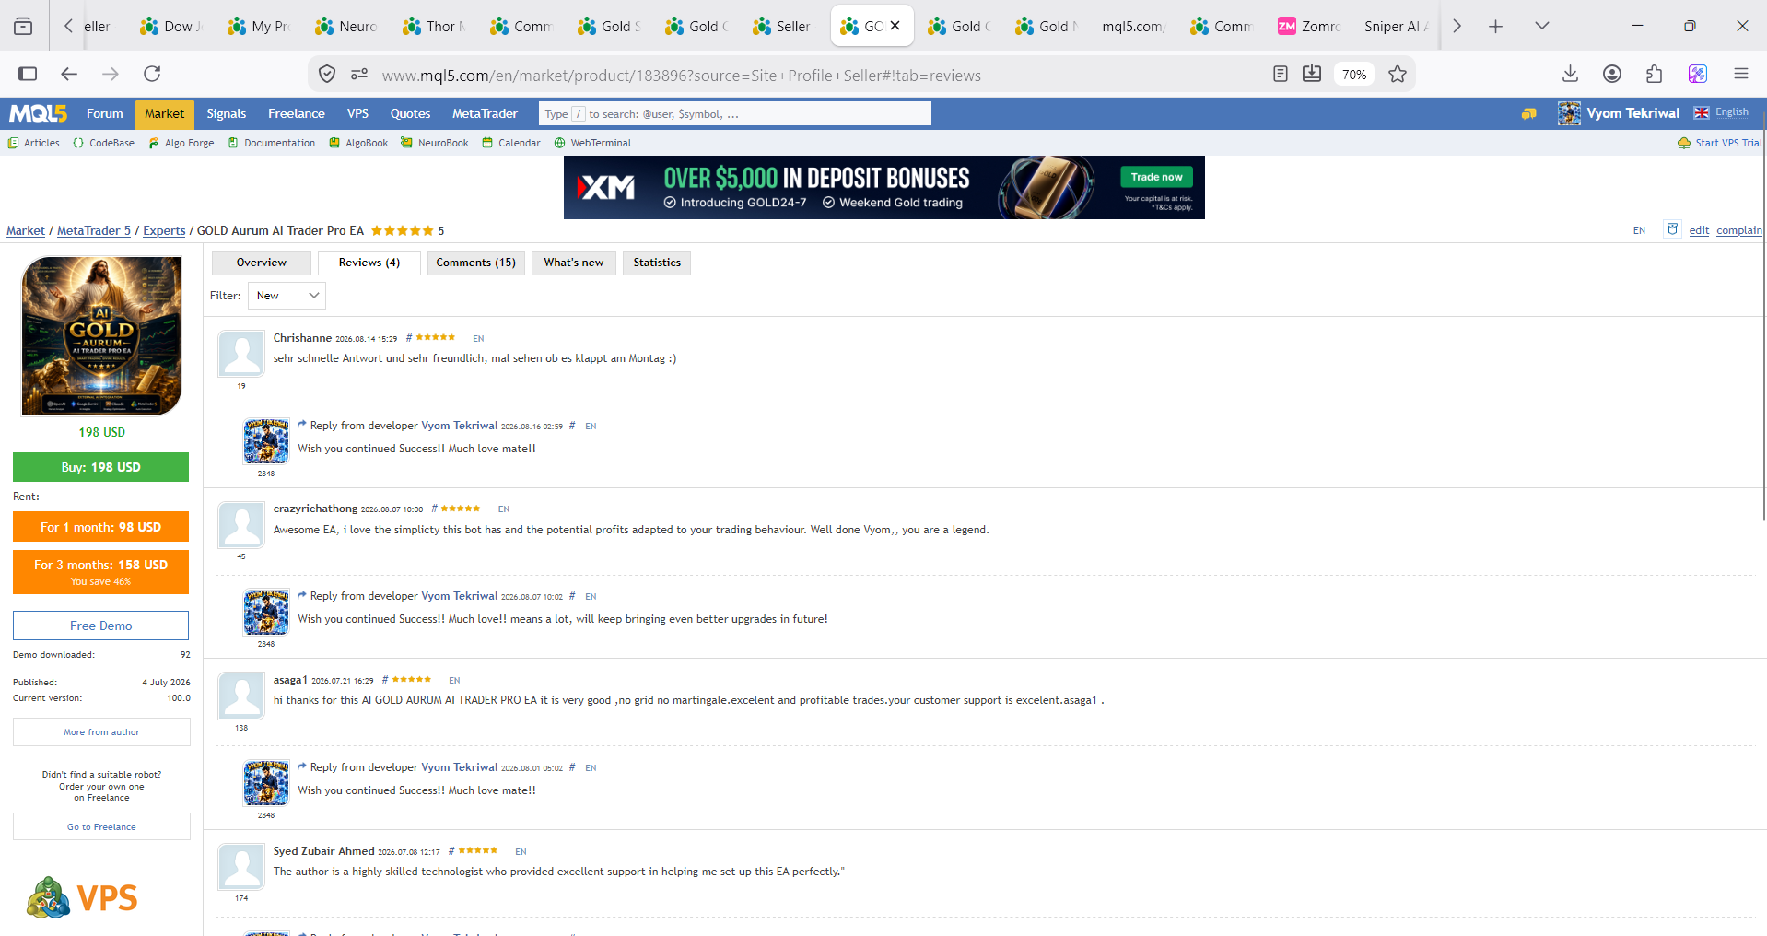Switch to the Statistics tab
Viewport: 1767px width, 936px height.
657,263
